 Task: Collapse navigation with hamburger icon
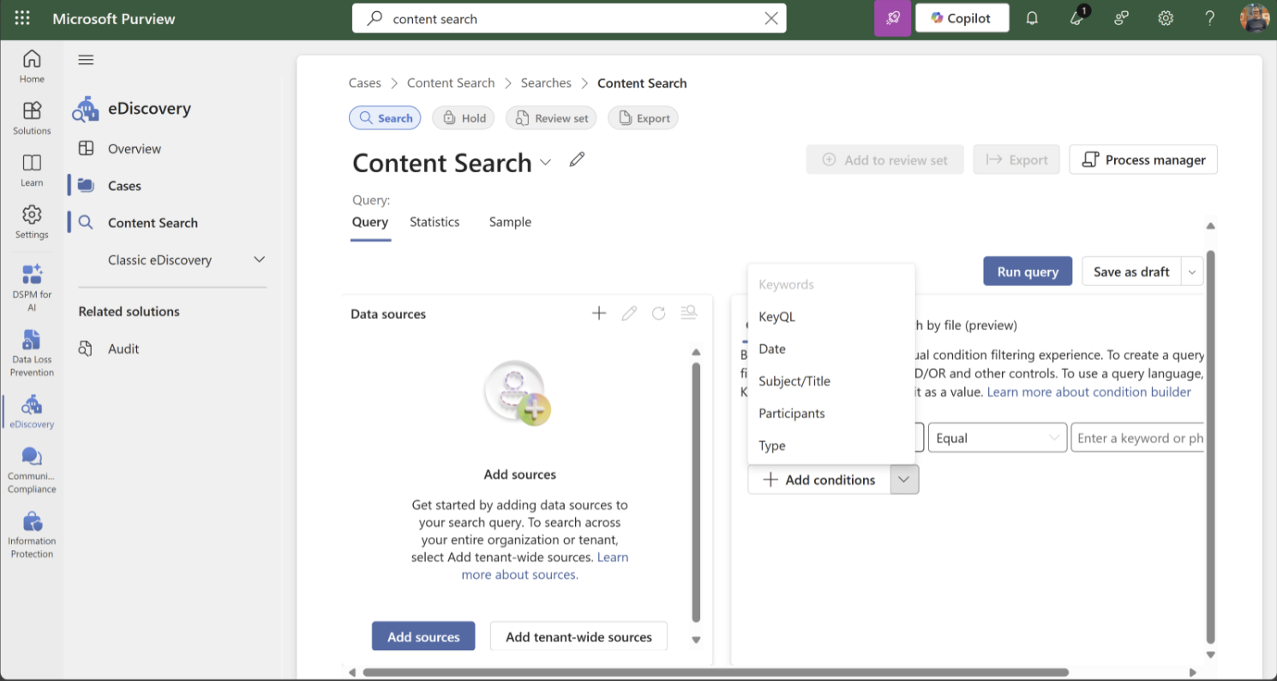click(86, 59)
